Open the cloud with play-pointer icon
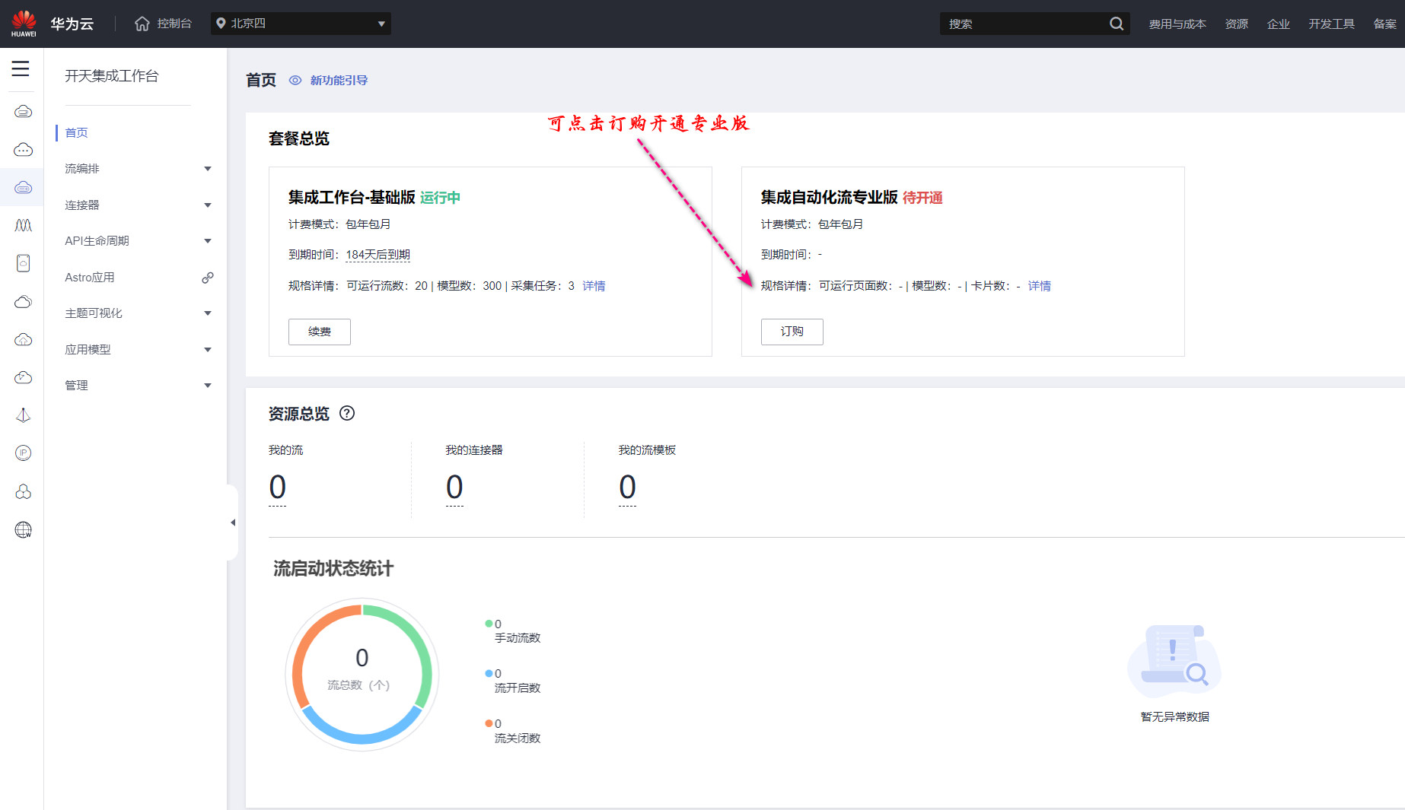The height and width of the screenshot is (810, 1405). click(24, 377)
